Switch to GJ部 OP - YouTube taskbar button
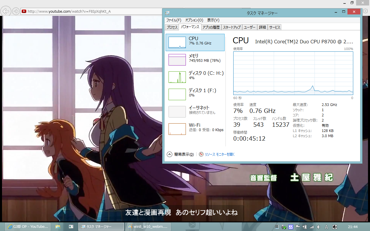Screen dimensions: 370x231 28,227
